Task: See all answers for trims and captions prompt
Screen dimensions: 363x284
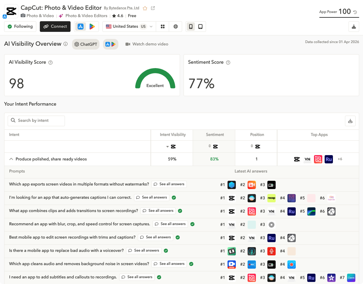Action: pos(156,237)
